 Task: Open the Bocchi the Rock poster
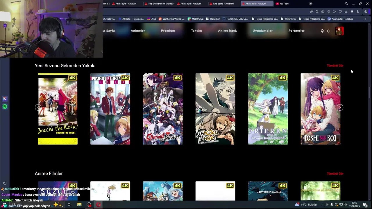[58, 109]
